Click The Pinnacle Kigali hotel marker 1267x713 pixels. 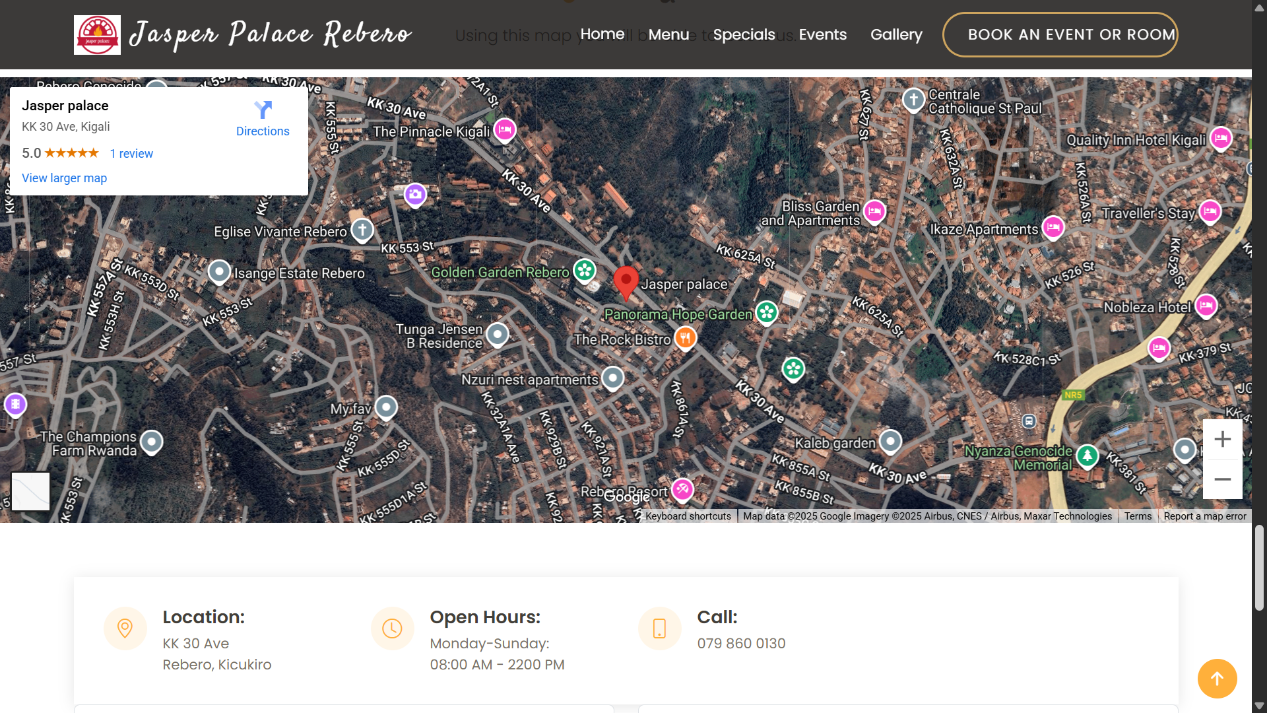coord(505,130)
